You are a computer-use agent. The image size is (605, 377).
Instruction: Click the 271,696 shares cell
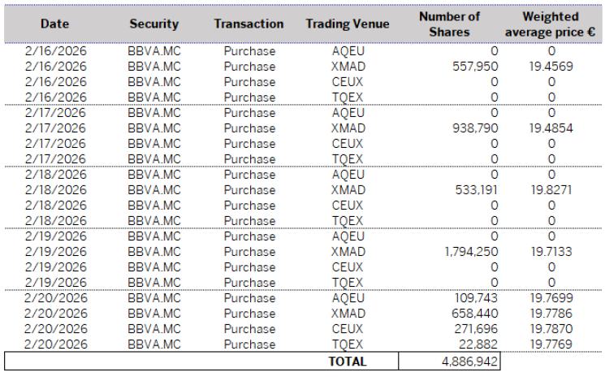click(x=477, y=329)
